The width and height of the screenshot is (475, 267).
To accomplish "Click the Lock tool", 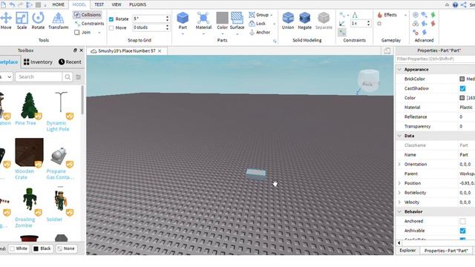I will tap(258, 23).
